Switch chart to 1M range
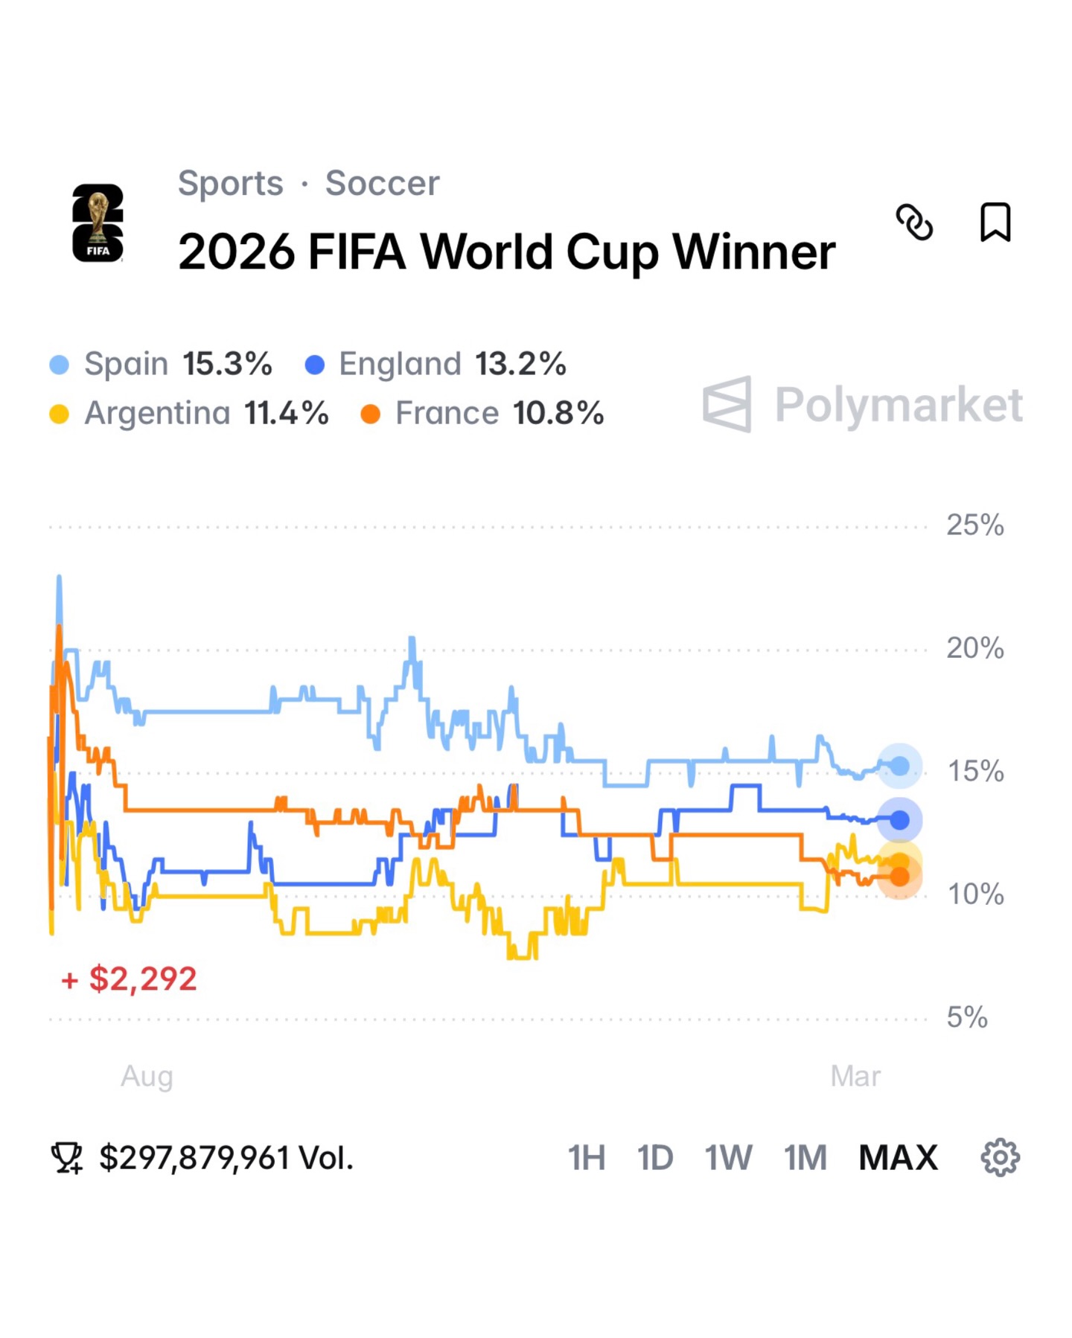This screenshot has width=1072, height=1338. [x=805, y=1158]
